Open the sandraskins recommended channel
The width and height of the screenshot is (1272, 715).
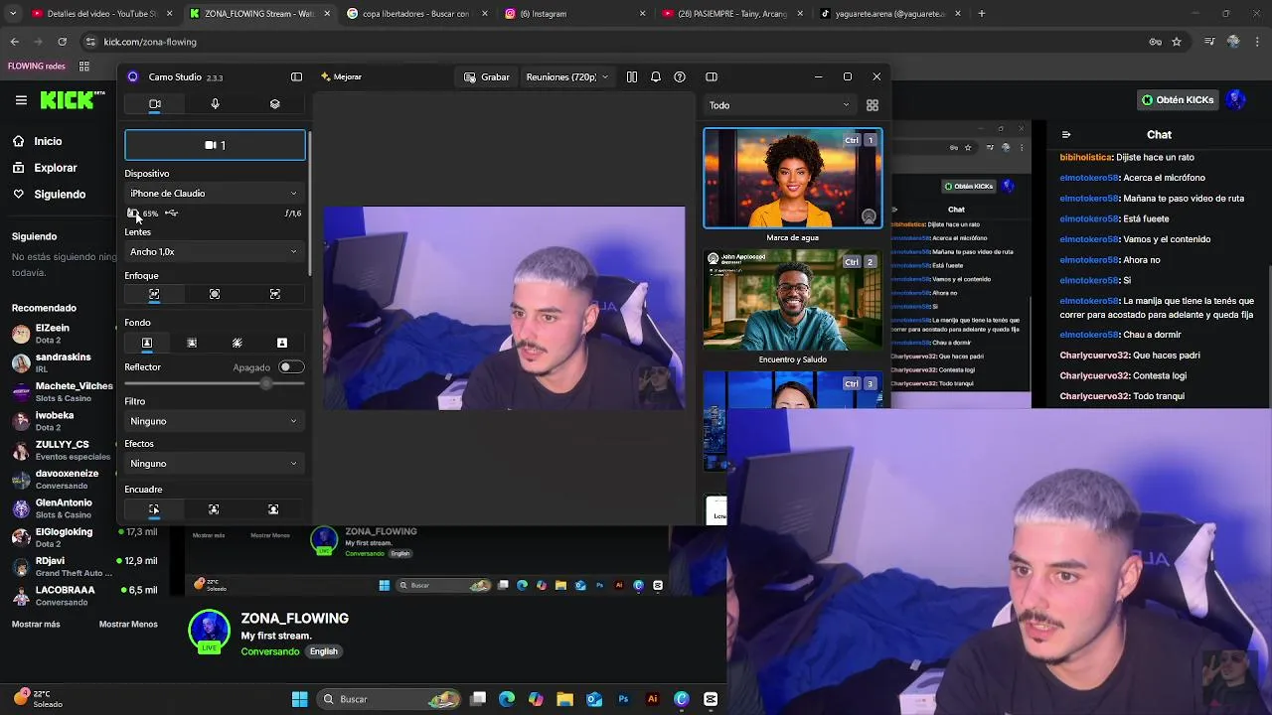coord(62,362)
